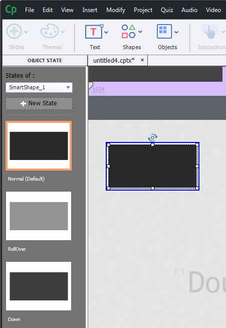This screenshot has height=328, width=226.
Task: Click the left-middle handle of the shape
Action: (x=108, y=166)
